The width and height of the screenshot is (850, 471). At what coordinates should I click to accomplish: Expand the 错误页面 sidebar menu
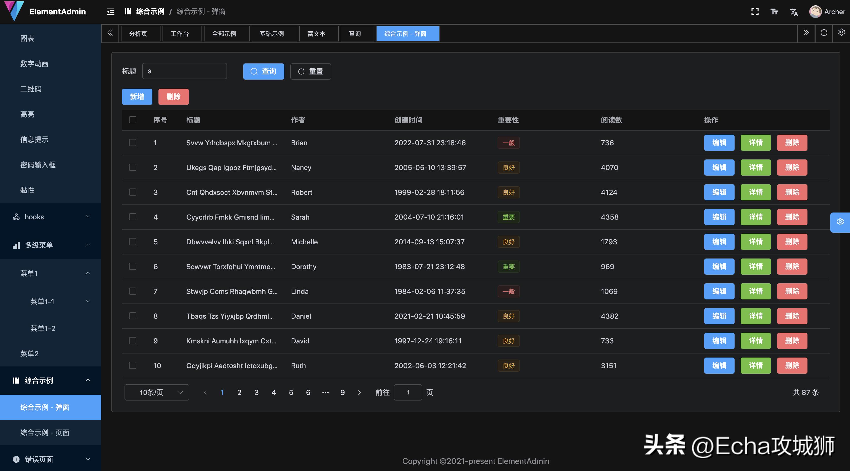pos(51,459)
